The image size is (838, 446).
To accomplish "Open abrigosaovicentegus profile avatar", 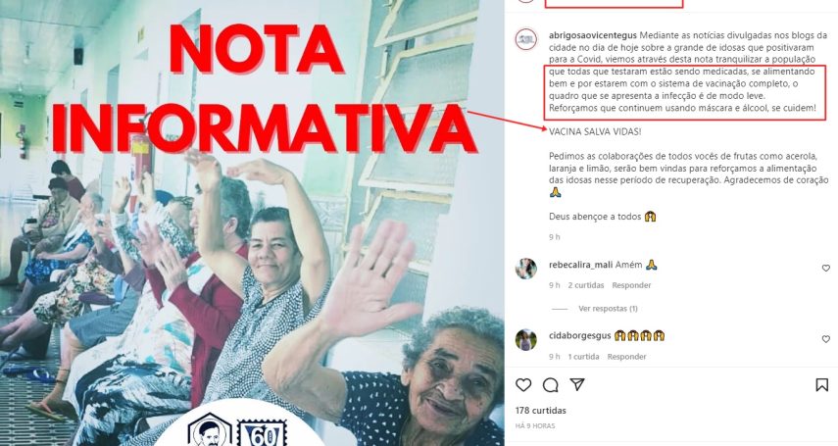I will 526,40.
